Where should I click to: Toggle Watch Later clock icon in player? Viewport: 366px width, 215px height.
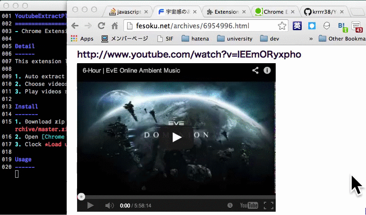[x=230, y=205]
